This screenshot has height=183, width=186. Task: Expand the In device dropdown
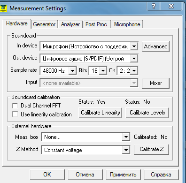(134, 46)
